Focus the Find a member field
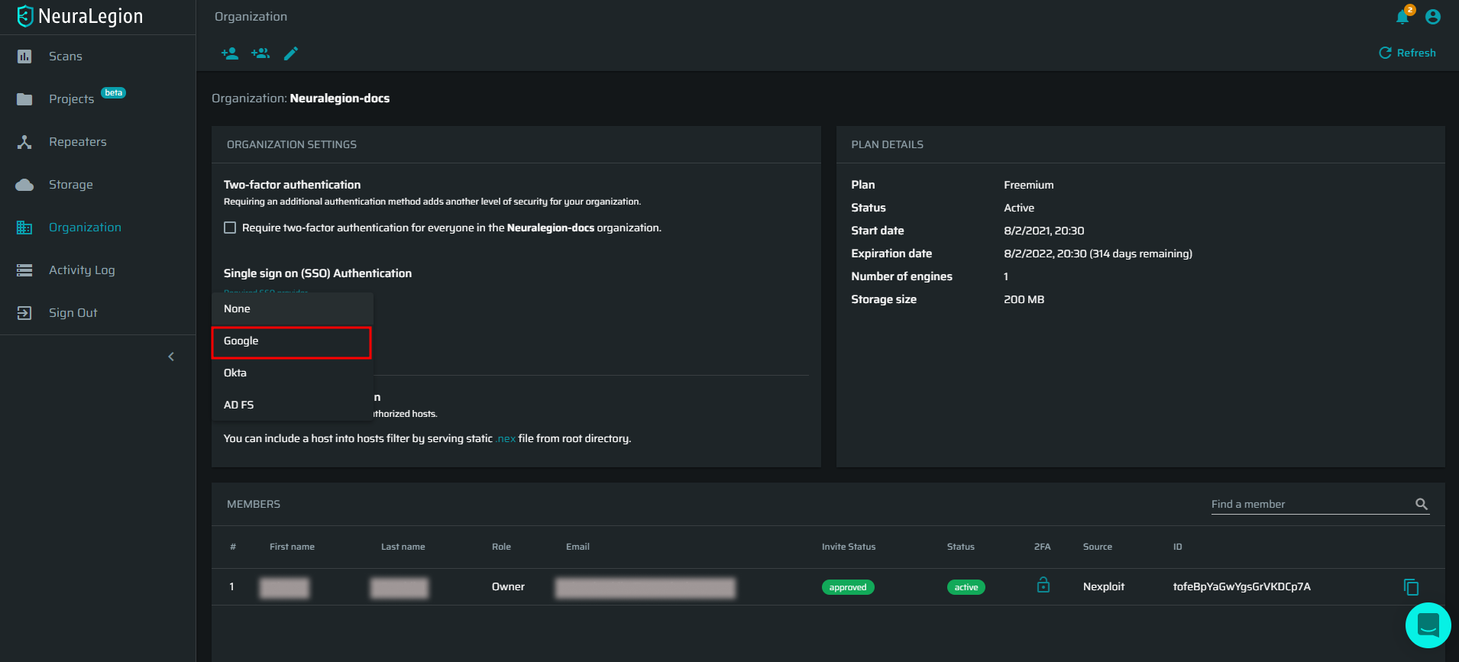The width and height of the screenshot is (1459, 662). click(x=1312, y=504)
